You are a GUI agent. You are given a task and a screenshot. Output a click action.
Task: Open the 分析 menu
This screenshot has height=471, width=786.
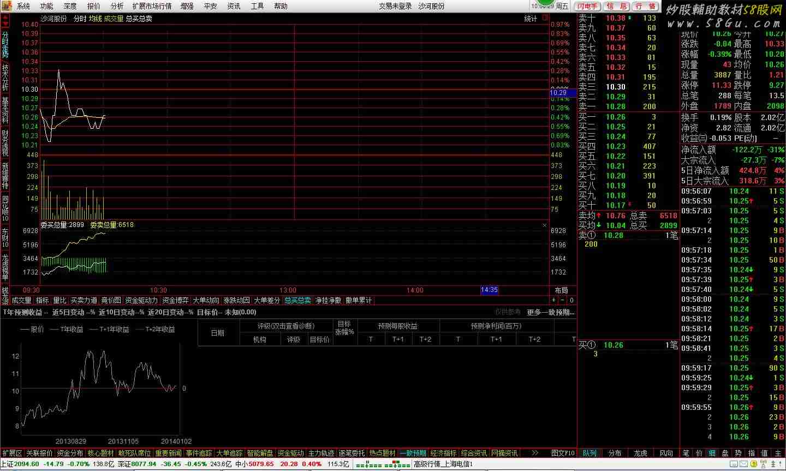[x=117, y=6]
